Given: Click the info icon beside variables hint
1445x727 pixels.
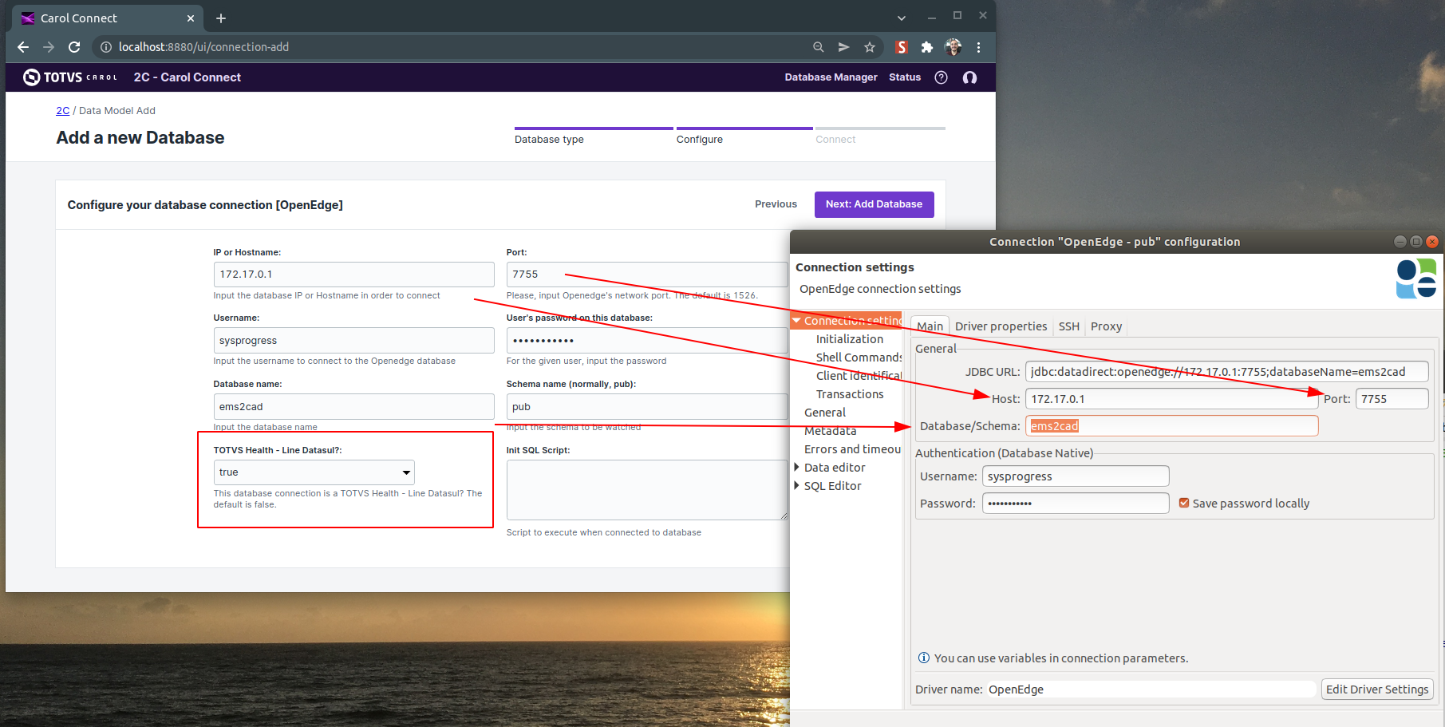Looking at the screenshot, I should [924, 658].
